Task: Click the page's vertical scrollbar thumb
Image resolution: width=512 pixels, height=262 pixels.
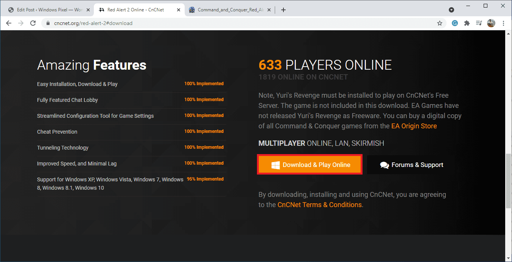Action: (509, 181)
